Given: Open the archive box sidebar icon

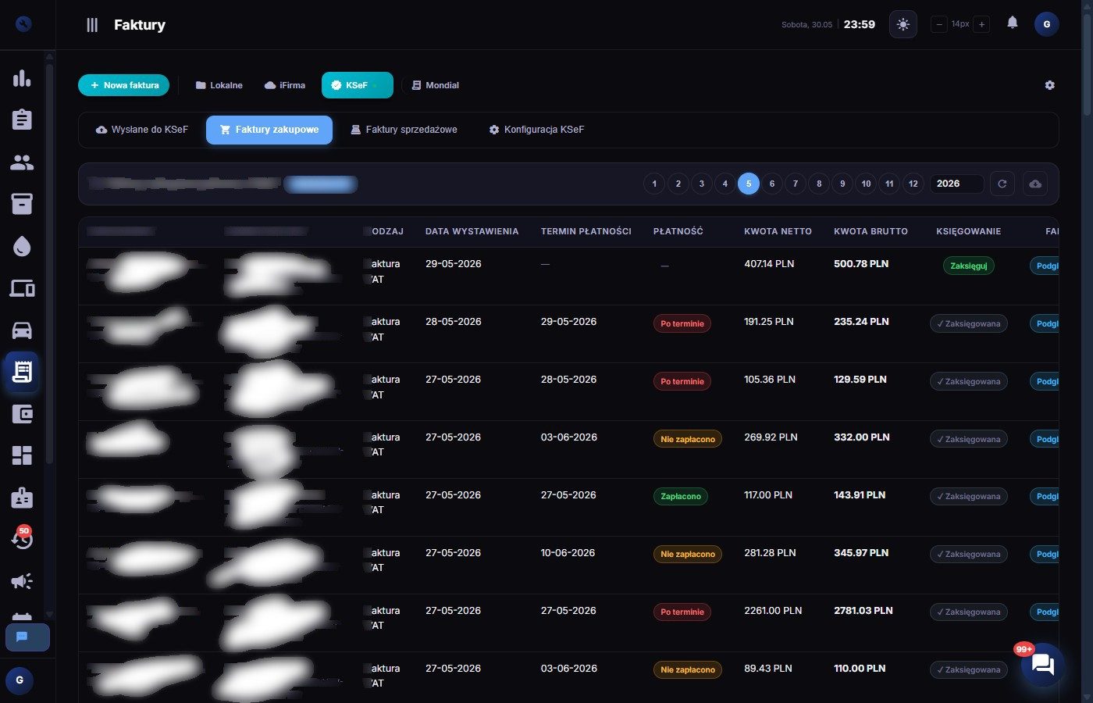Looking at the screenshot, I should [x=22, y=204].
